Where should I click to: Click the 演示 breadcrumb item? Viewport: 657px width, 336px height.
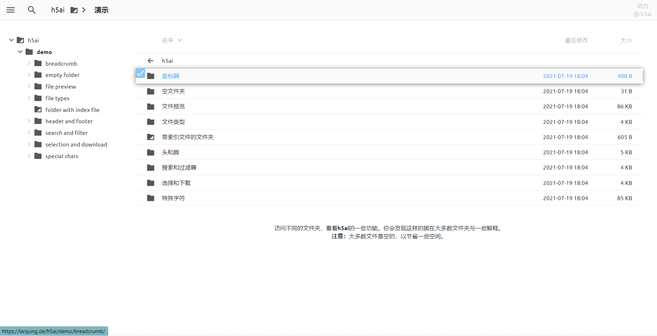click(101, 10)
